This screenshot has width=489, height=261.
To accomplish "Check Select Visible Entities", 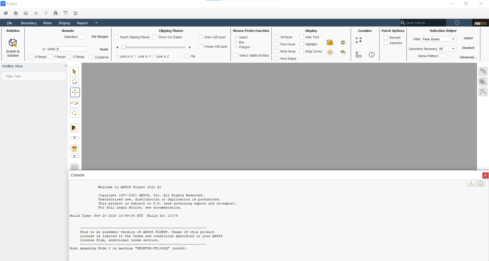I will click(236, 55).
